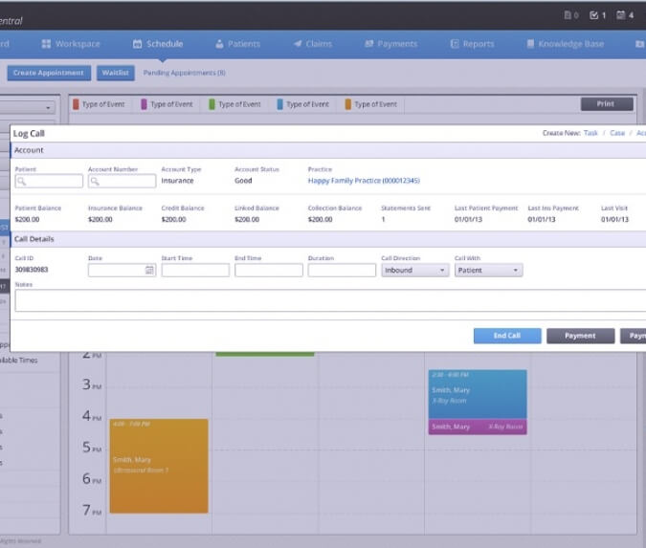Select the green Type of Event swatch

(x=212, y=104)
